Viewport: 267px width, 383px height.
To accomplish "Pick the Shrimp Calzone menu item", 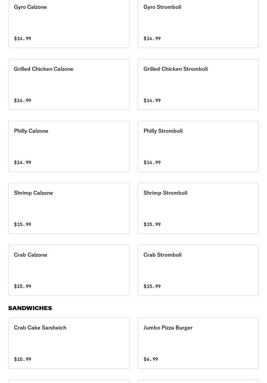I will coord(69,208).
